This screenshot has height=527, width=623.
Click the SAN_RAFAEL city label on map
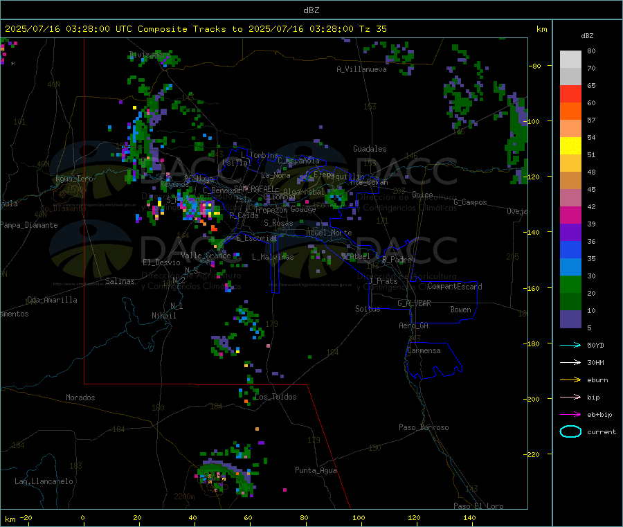click(x=254, y=188)
